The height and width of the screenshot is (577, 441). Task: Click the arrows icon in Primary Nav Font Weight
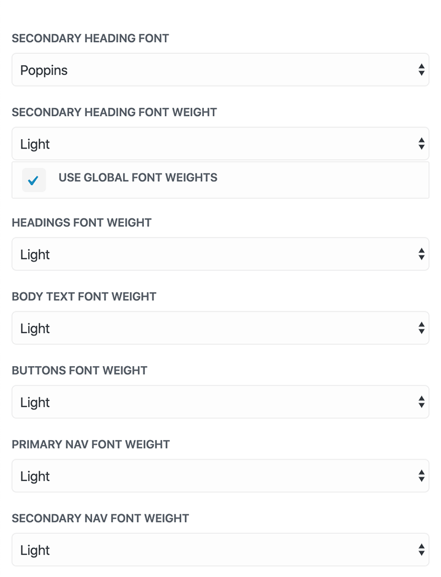[x=422, y=476]
